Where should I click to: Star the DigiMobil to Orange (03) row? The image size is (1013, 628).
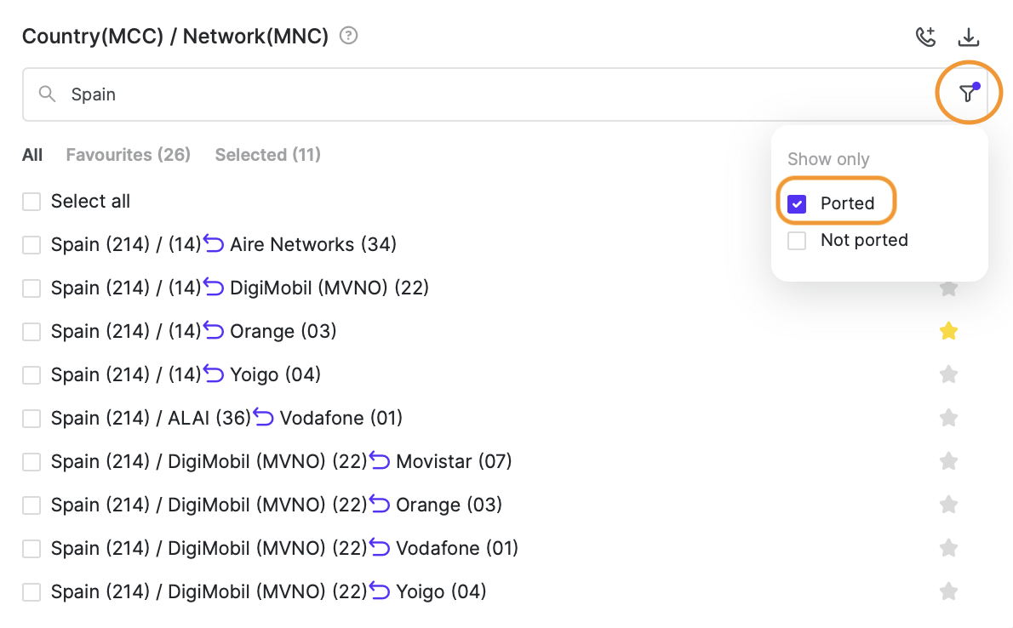tap(948, 505)
